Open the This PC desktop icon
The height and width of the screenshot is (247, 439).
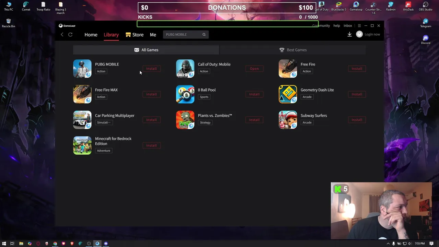tap(9, 6)
